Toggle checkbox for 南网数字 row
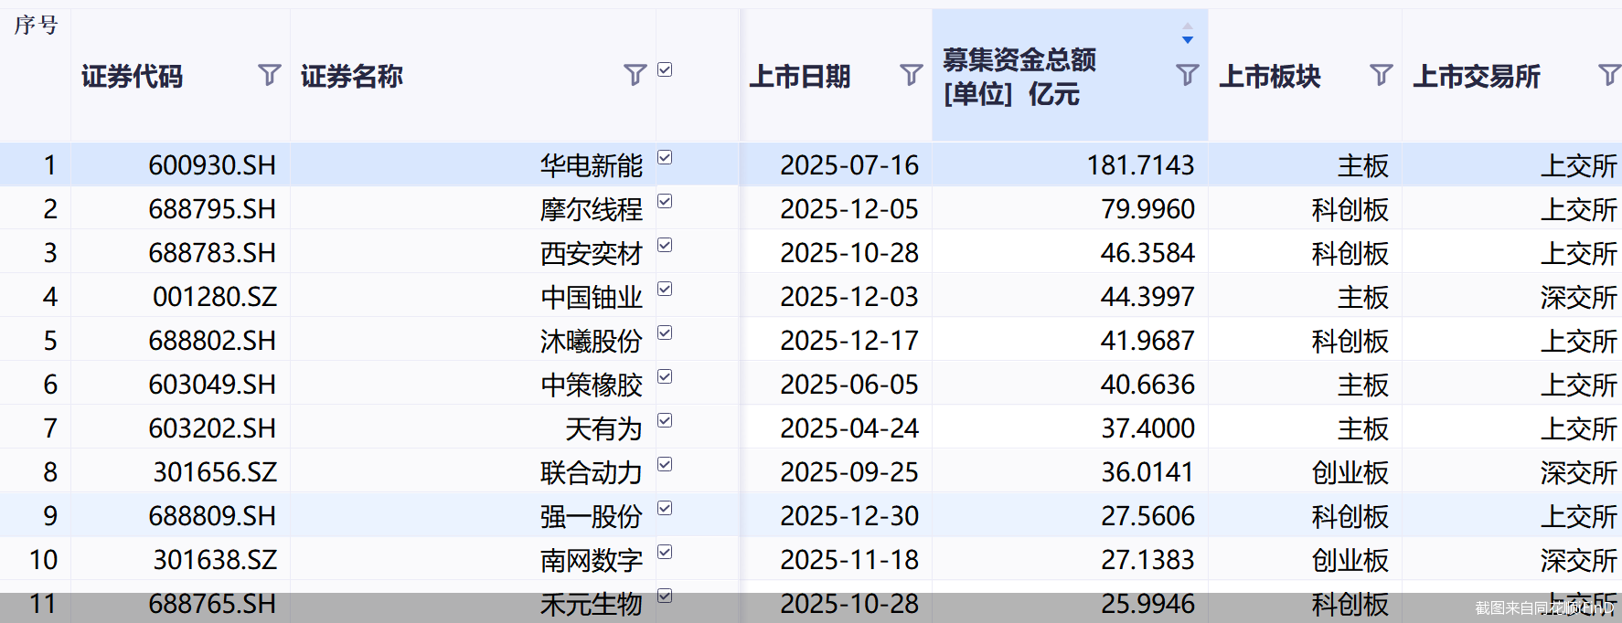This screenshot has width=1622, height=623. point(665,552)
